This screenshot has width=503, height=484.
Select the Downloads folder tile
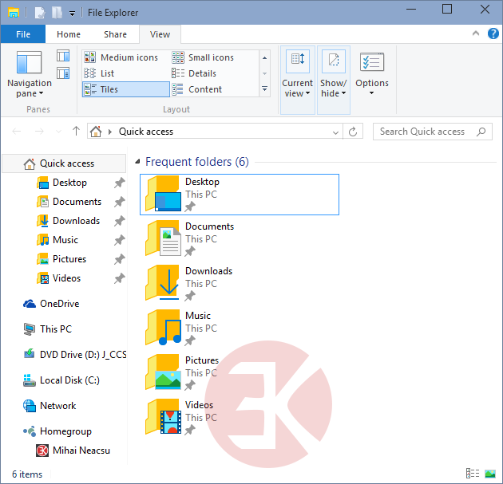coord(240,284)
